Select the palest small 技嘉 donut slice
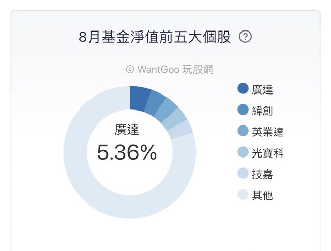331x251 pixels. coord(180,130)
